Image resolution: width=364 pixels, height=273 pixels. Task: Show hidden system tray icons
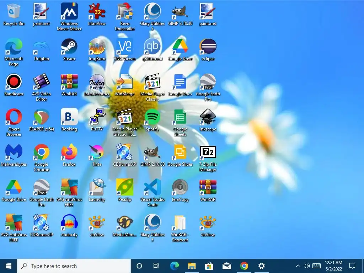click(298, 266)
